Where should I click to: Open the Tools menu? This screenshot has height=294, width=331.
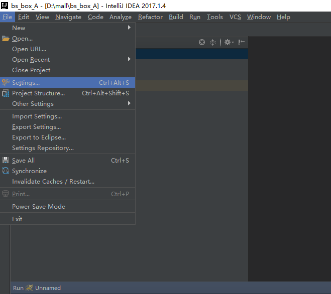click(214, 17)
